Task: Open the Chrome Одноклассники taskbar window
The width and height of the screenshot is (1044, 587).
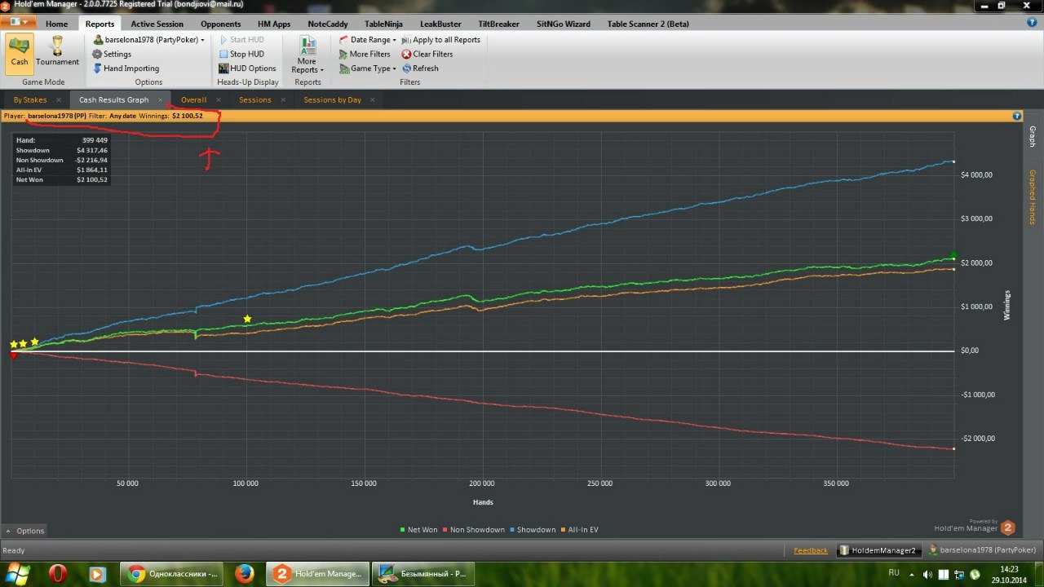Action: pyautogui.click(x=170, y=574)
